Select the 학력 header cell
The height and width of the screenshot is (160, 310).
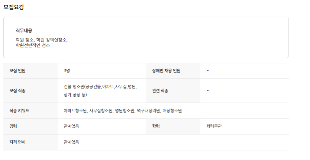[156, 126]
